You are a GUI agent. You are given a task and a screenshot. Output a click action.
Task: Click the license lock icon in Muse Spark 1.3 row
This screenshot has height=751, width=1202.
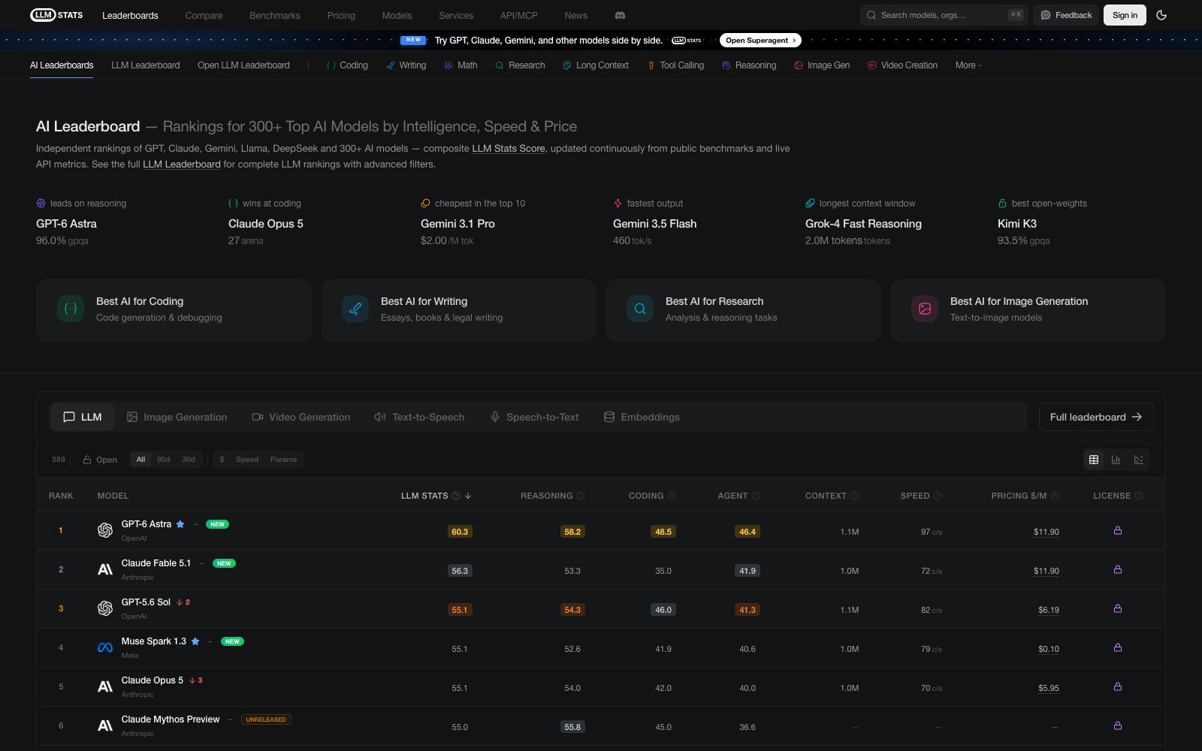(1118, 647)
